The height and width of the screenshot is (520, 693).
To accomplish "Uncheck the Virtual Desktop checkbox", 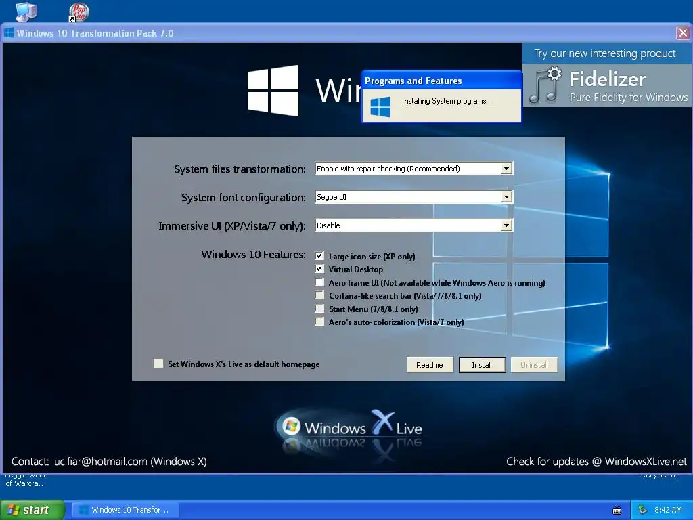I will 319,268.
